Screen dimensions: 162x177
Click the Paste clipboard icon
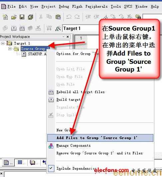(58, 17)
